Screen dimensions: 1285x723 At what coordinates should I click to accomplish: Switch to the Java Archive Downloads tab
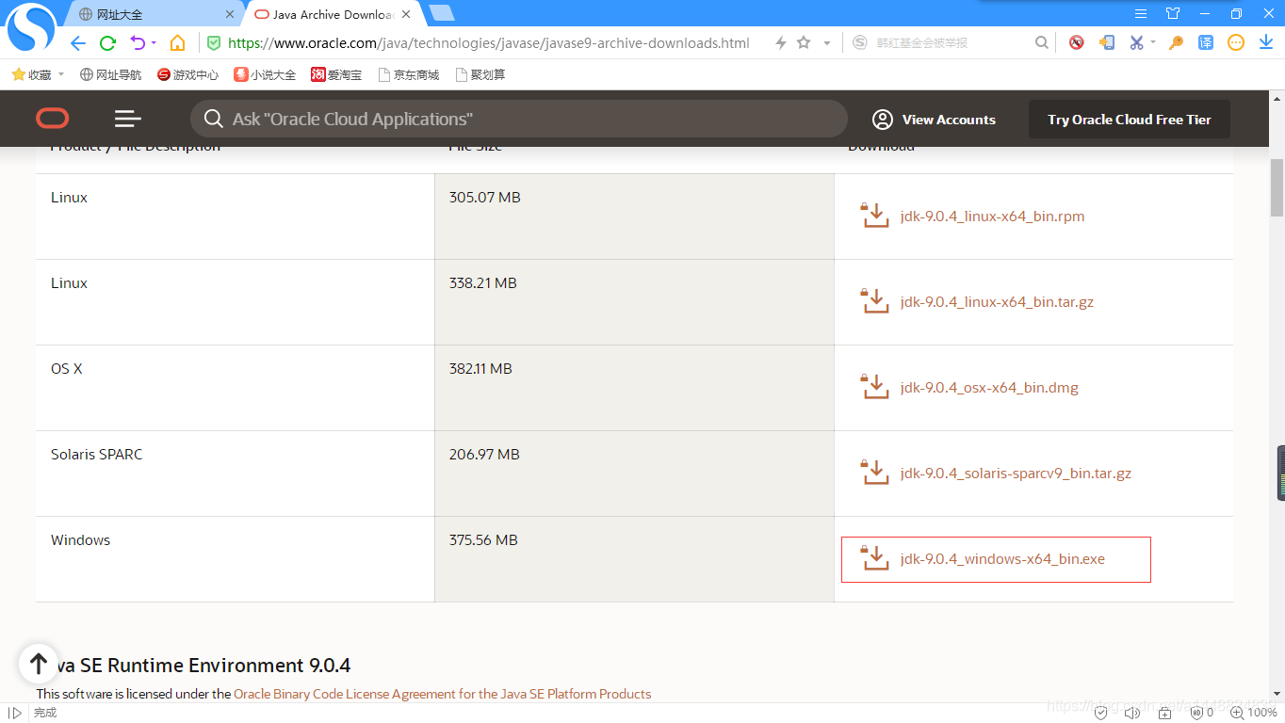[x=332, y=14]
